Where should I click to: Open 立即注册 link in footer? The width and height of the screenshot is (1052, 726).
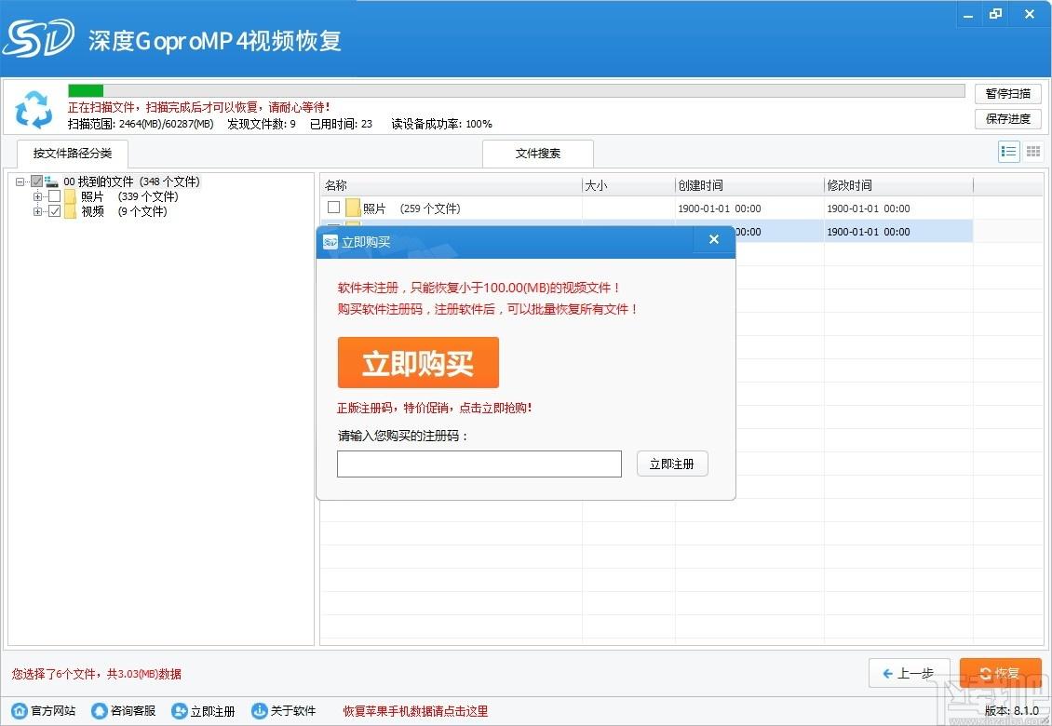tap(212, 710)
